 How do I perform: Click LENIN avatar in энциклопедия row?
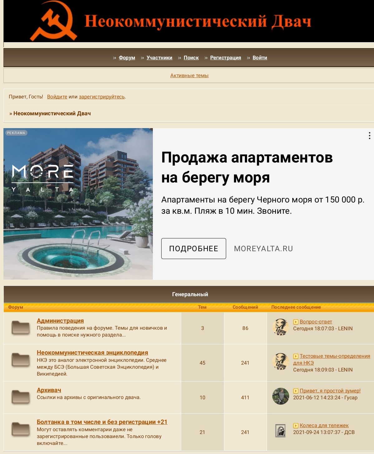pos(281,362)
